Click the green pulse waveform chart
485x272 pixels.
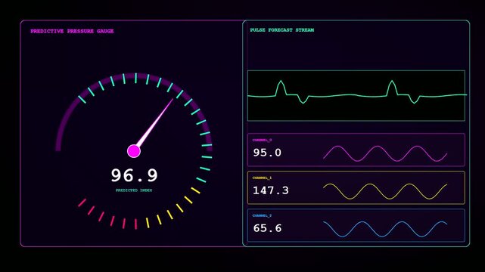(356, 95)
